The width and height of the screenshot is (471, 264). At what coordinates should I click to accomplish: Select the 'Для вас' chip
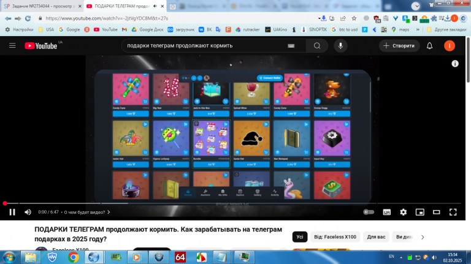click(376, 236)
